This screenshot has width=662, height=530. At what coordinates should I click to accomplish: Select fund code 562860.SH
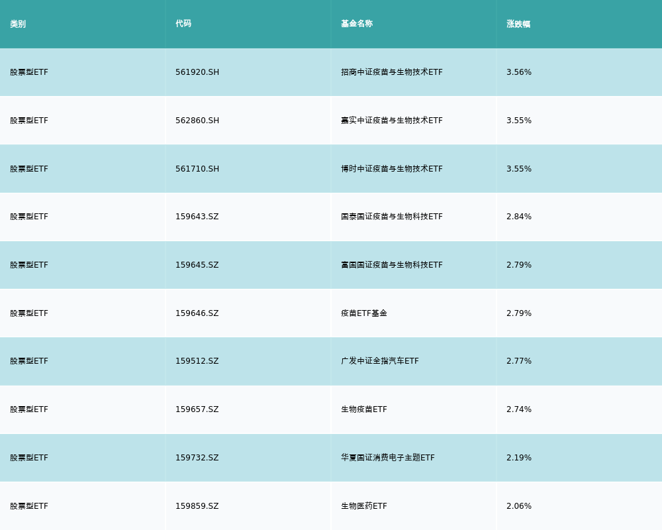point(197,121)
